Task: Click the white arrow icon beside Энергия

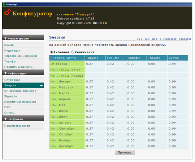Action: pos(41,86)
